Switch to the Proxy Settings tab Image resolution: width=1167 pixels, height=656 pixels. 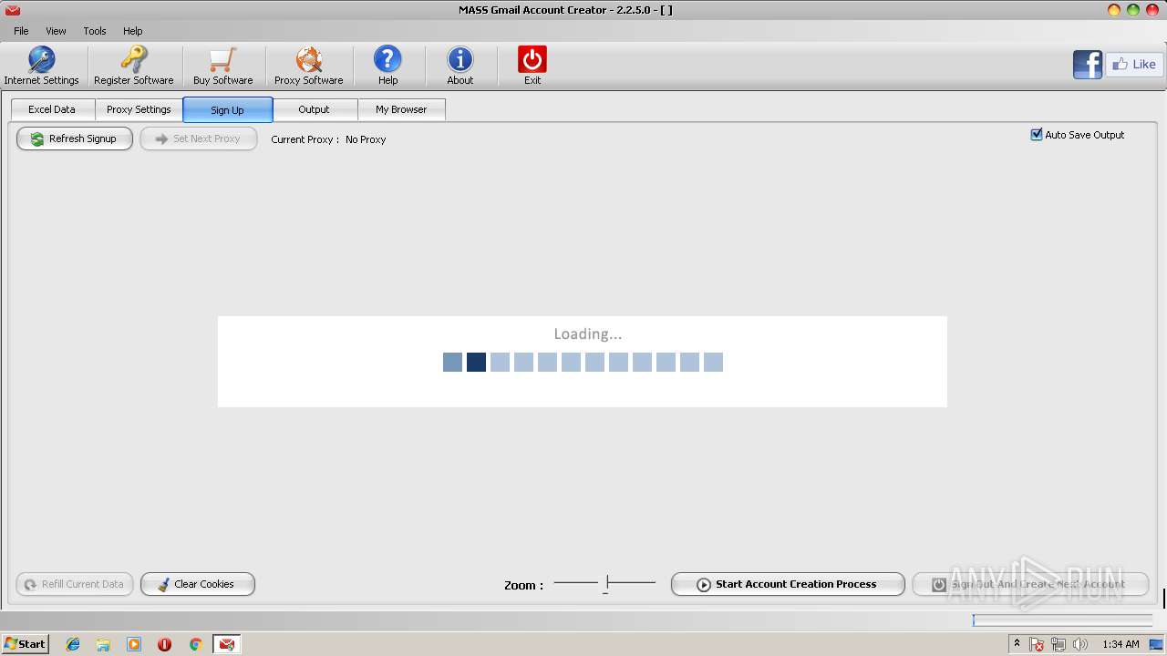[139, 109]
